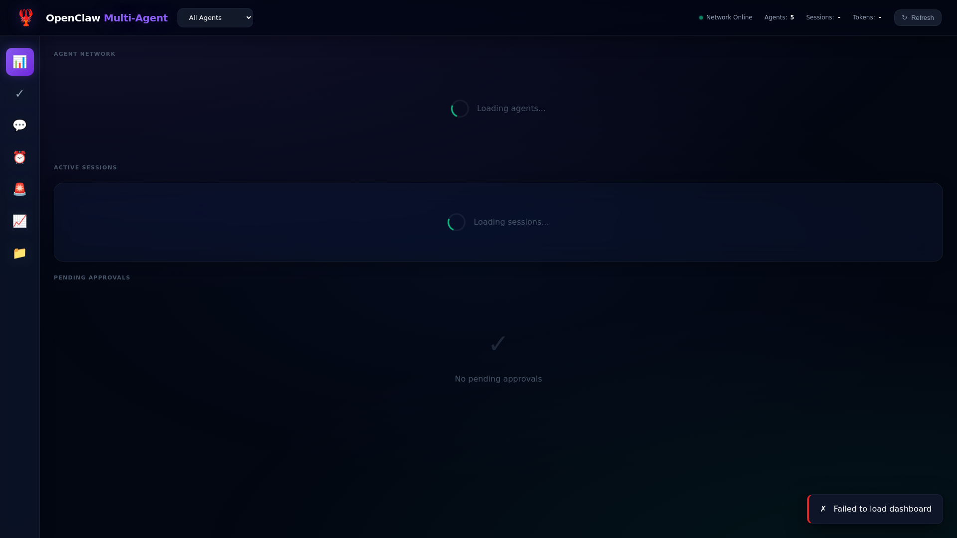957x538 pixels.
Task: Open the red siren alerts sidebar icon
Action: [20, 189]
